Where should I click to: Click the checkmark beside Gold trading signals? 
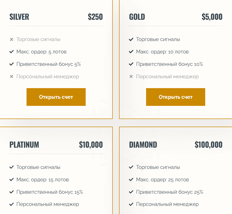131,40
